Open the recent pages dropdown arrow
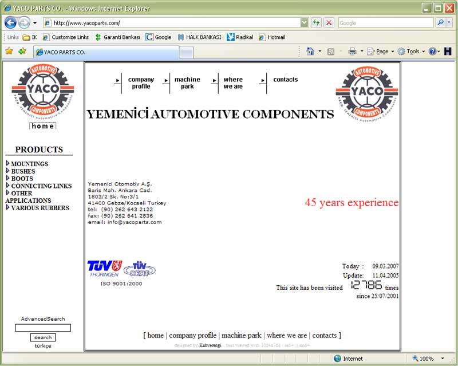The image size is (458, 366). (x=35, y=23)
